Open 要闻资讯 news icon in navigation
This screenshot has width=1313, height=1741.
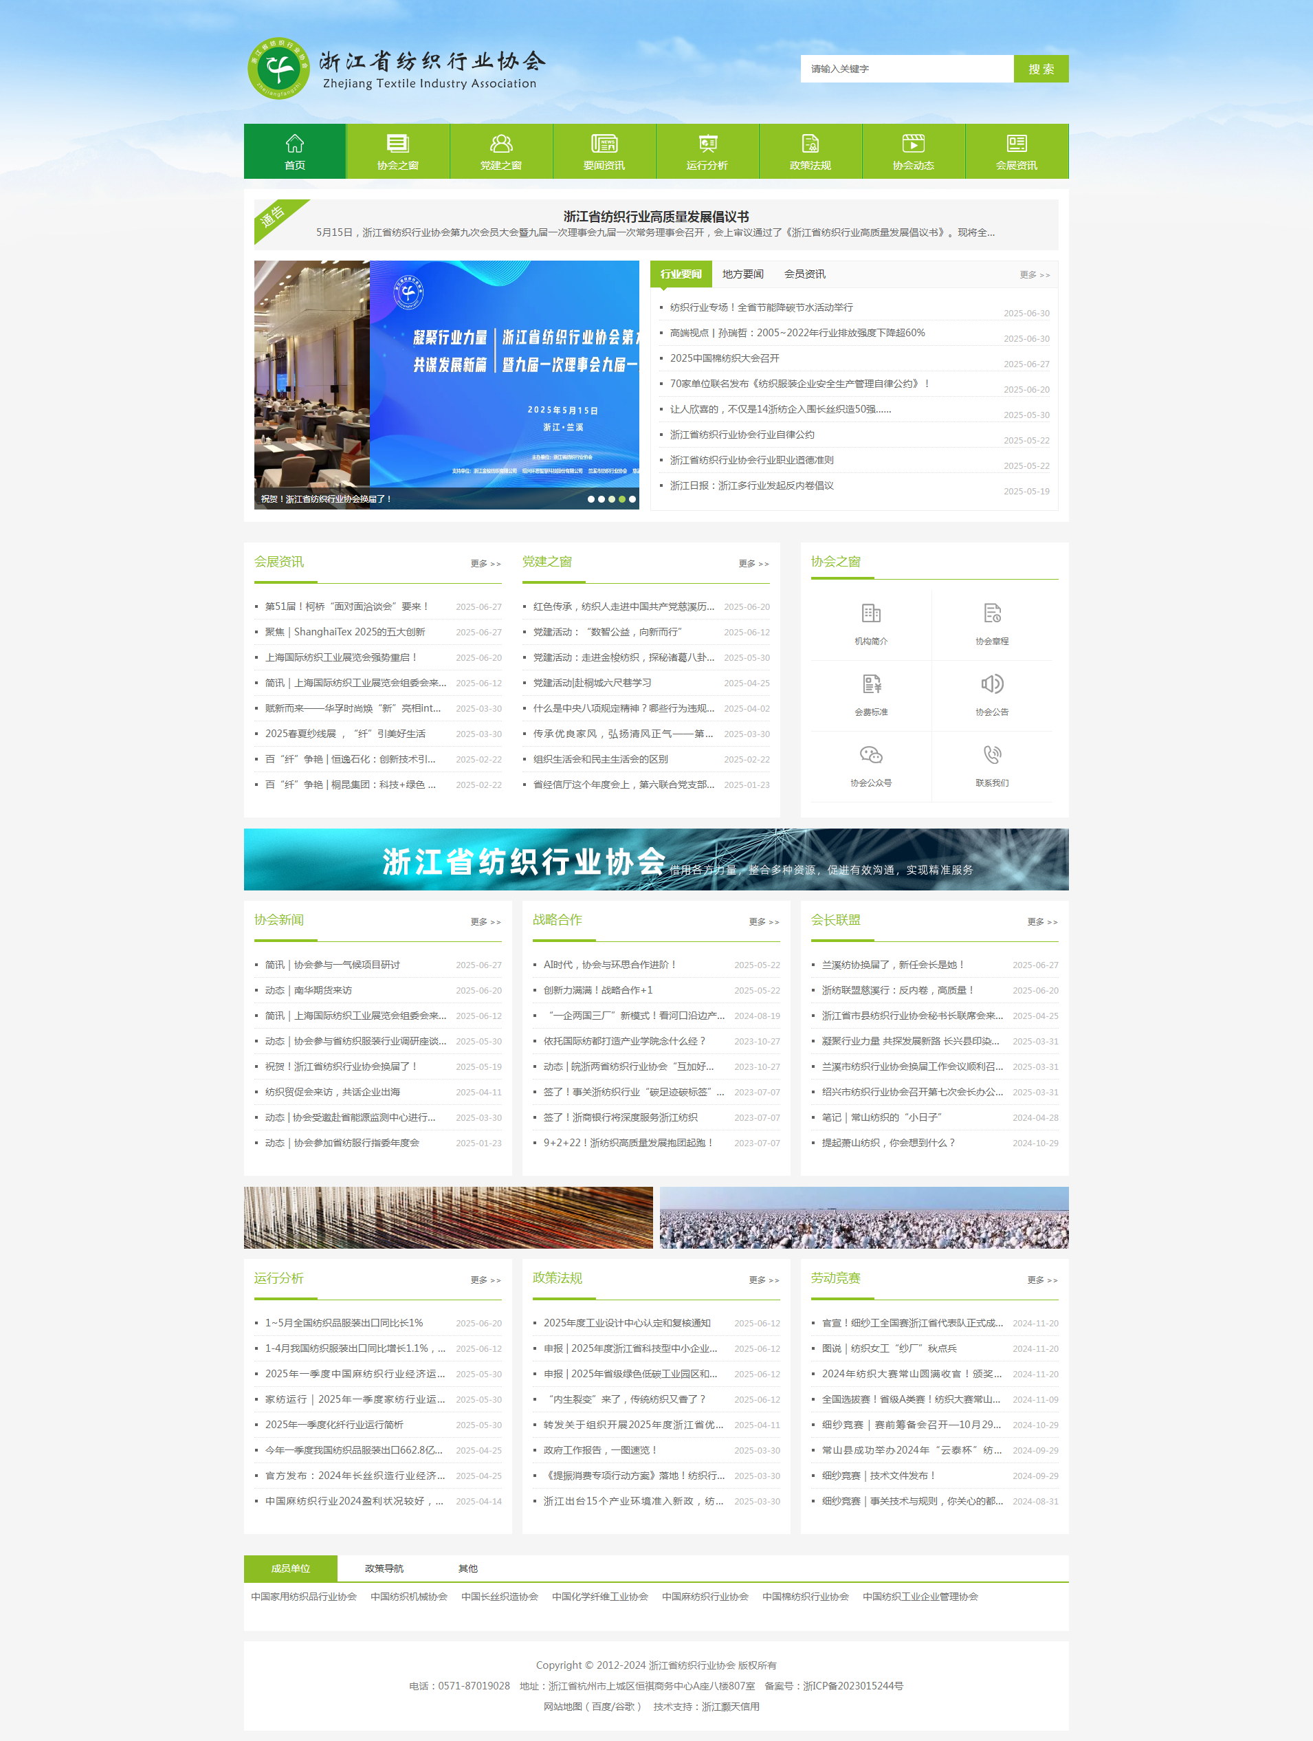pos(604,143)
